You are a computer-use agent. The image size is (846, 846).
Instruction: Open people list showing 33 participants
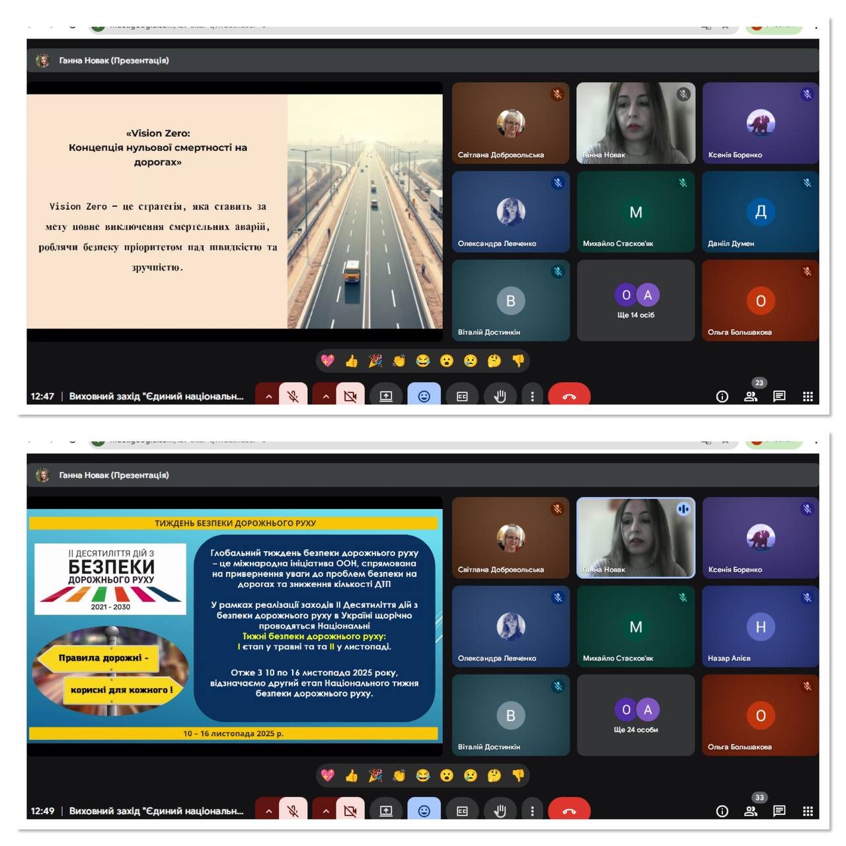pos(751,810)
